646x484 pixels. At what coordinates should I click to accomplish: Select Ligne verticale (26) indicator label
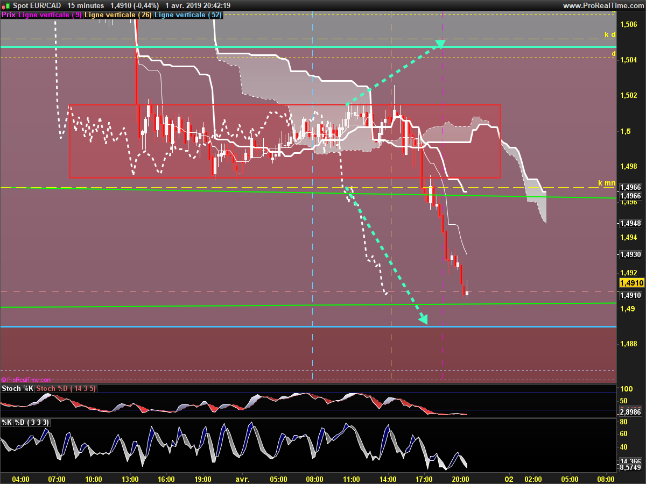(118, 15)
